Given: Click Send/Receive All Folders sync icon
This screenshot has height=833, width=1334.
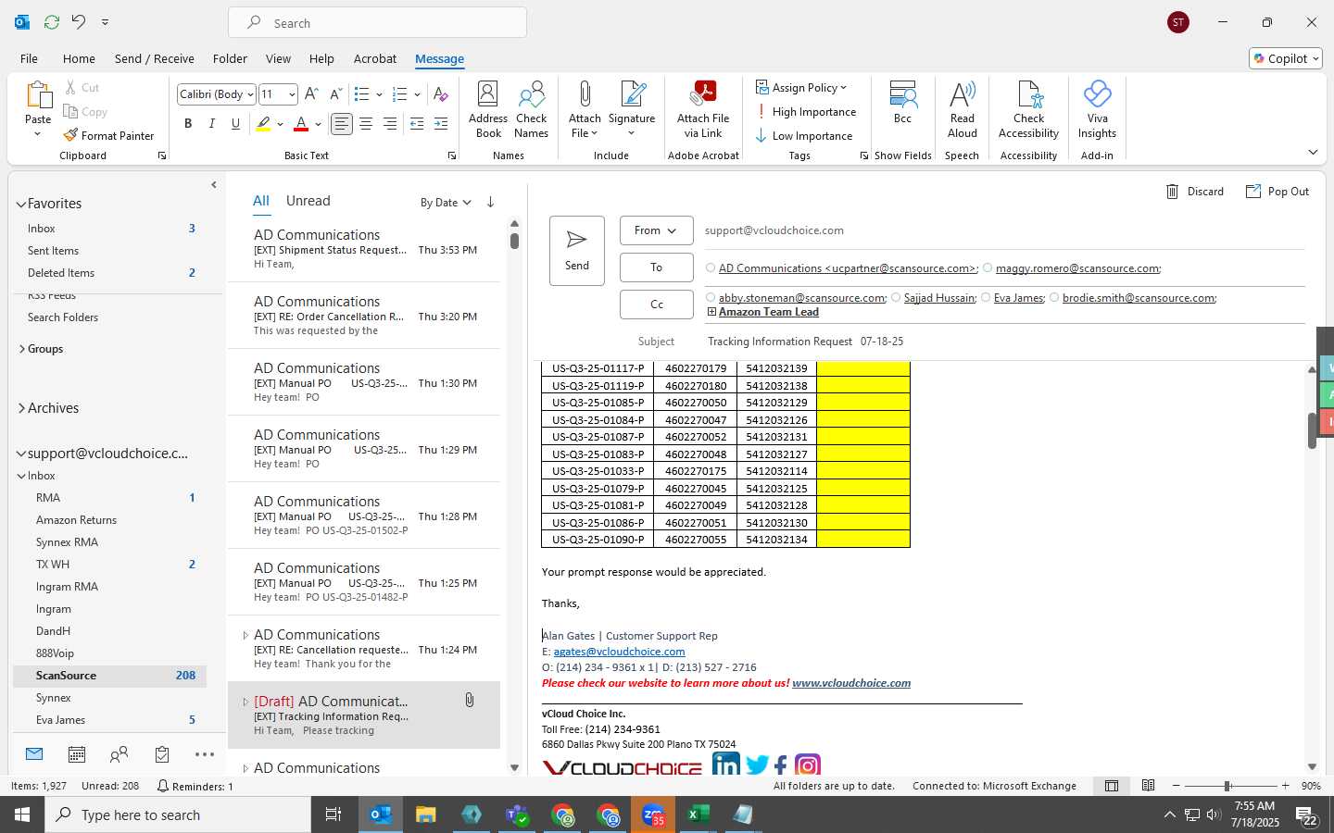Looking at the screenshot, I should point(52,21).
